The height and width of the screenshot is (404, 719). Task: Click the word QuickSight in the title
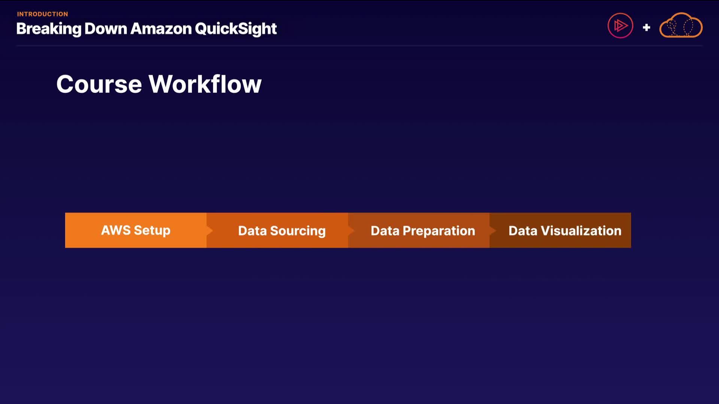[x=236, y=29]
